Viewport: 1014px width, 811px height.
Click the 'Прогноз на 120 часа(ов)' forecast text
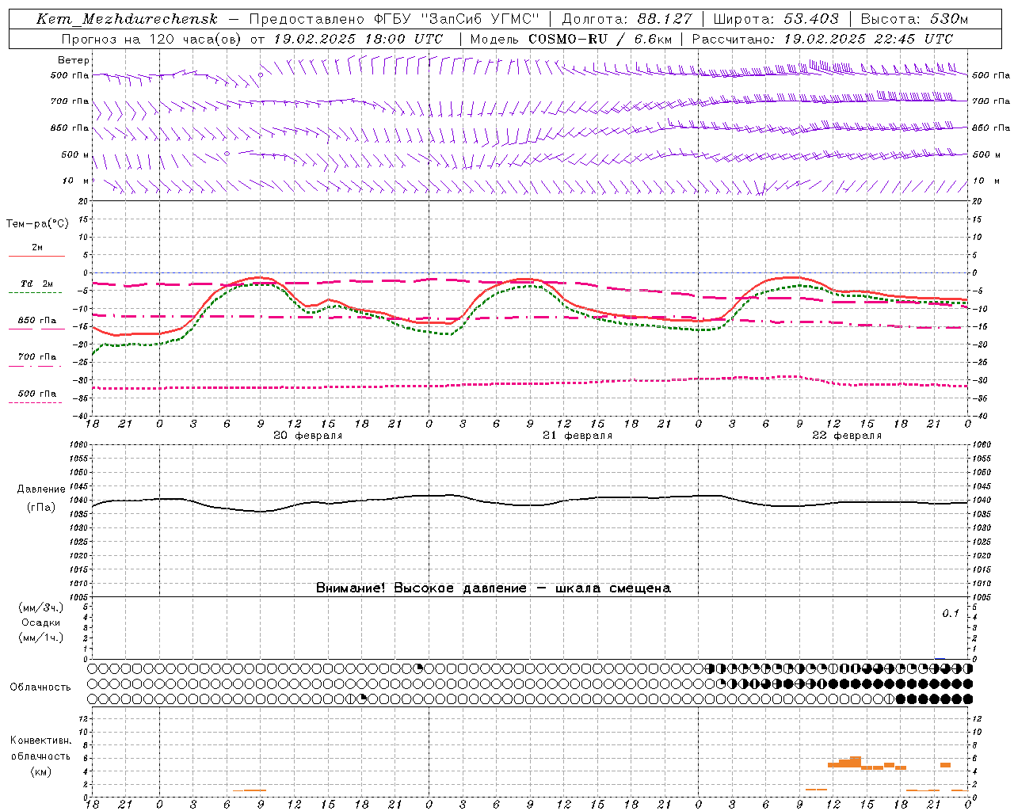(x=152, y=38)
